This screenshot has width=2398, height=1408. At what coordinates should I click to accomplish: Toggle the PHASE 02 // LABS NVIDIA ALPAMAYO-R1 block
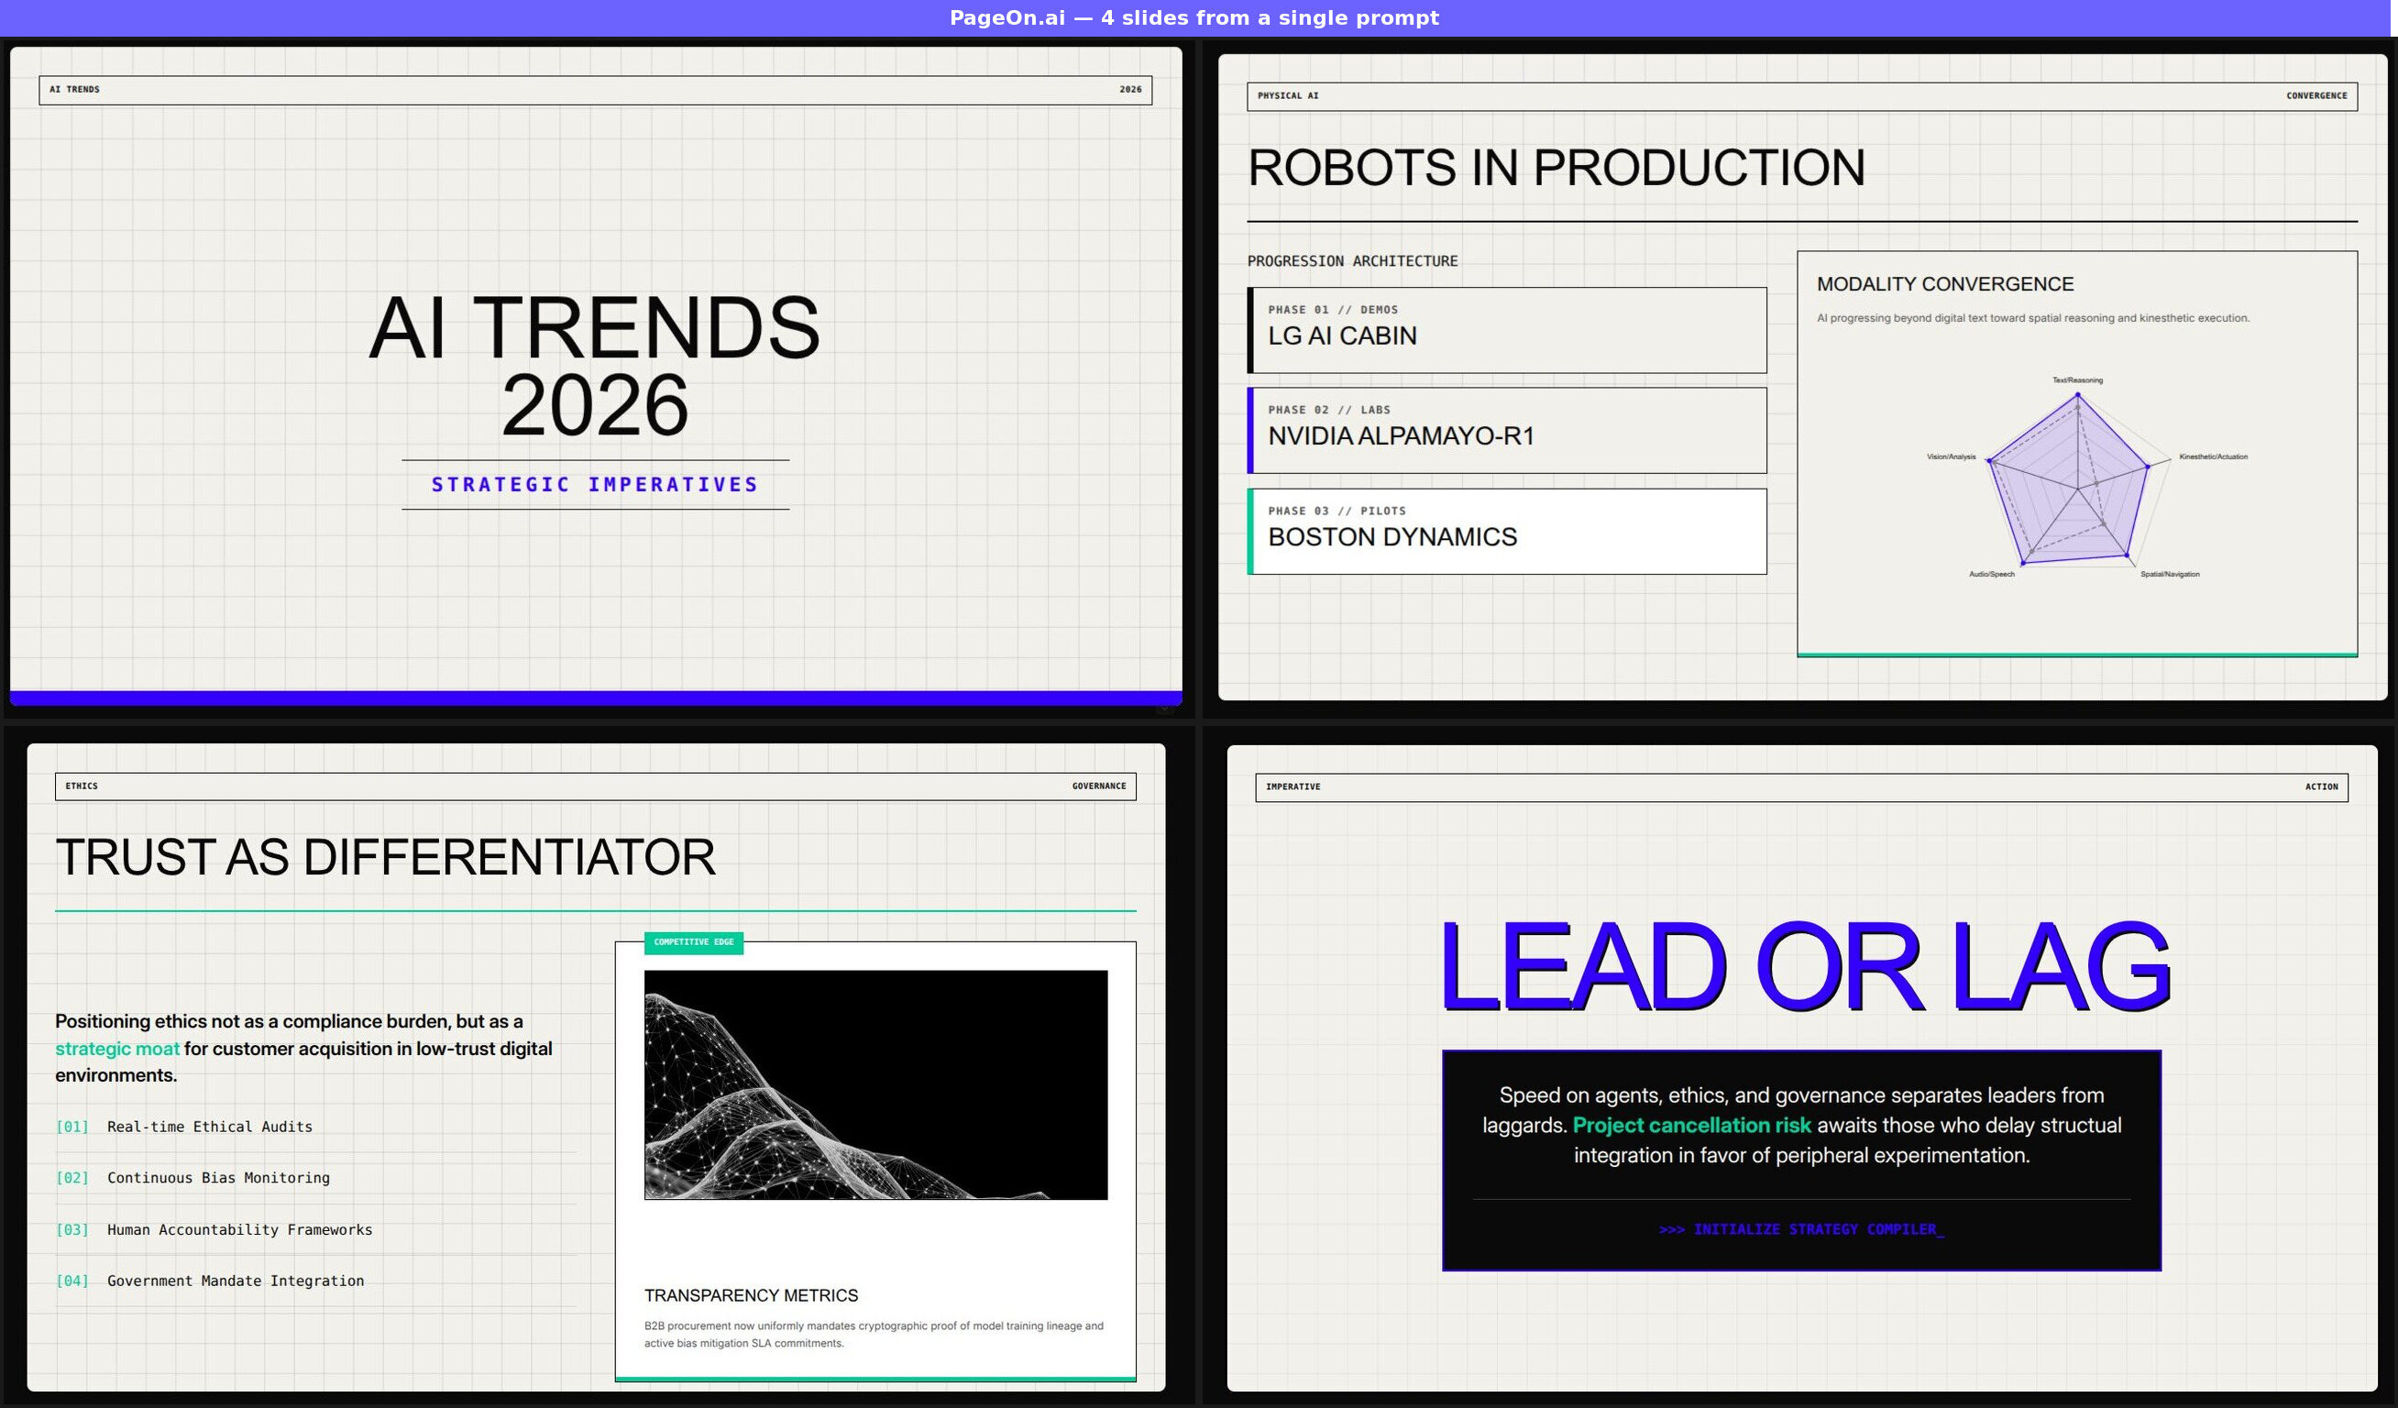pos(1506,430)
